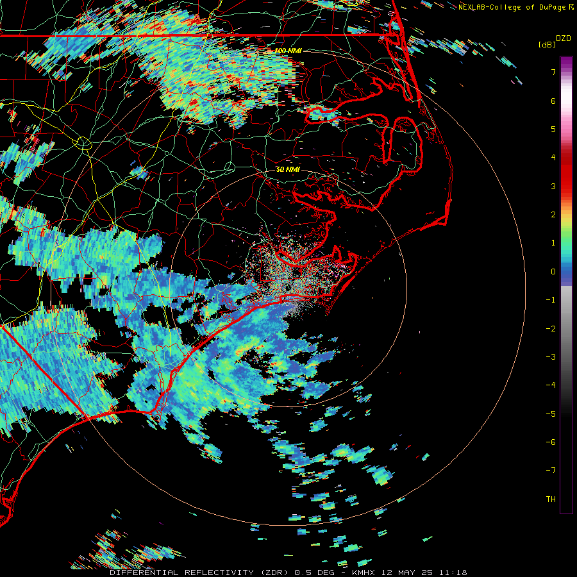Viewport: 577px width, 577px height.
Task: Click the 3 value on color scale
Action: click(x=553, y=186)
